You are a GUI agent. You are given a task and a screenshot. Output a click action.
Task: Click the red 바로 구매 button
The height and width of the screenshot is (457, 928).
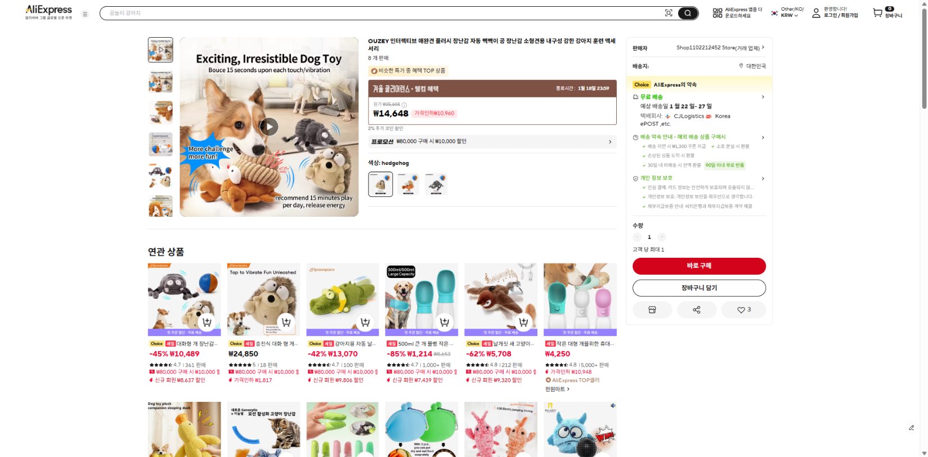click(x=699, y=266)
